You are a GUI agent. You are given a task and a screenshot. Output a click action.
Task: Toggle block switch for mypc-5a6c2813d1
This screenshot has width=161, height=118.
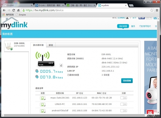pos(124,98)
